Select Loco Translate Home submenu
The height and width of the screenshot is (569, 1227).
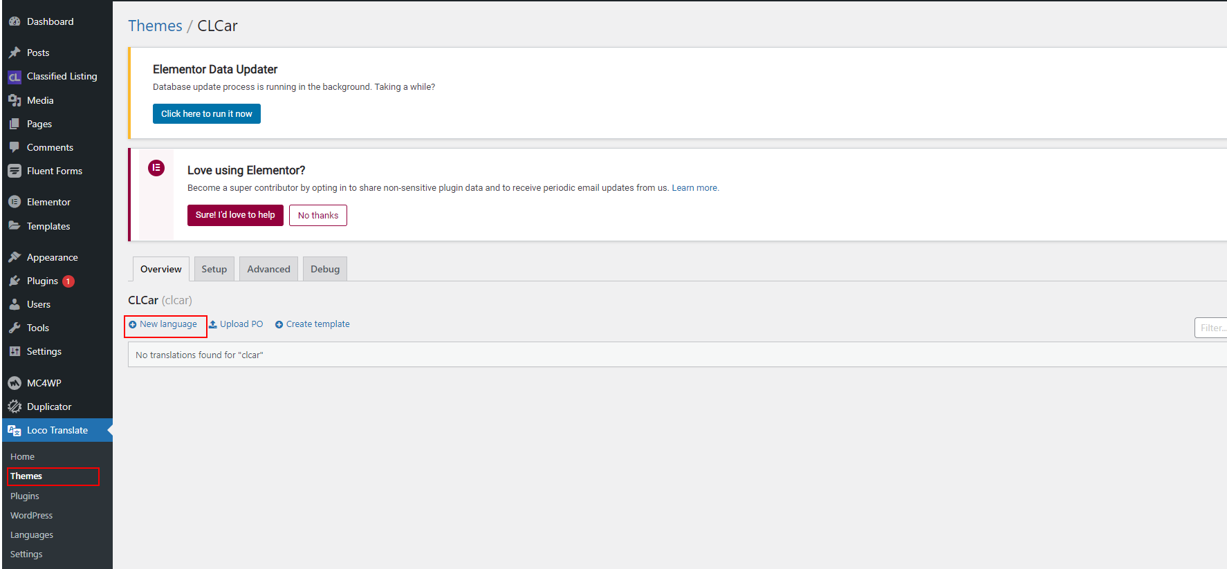point(22,457)
